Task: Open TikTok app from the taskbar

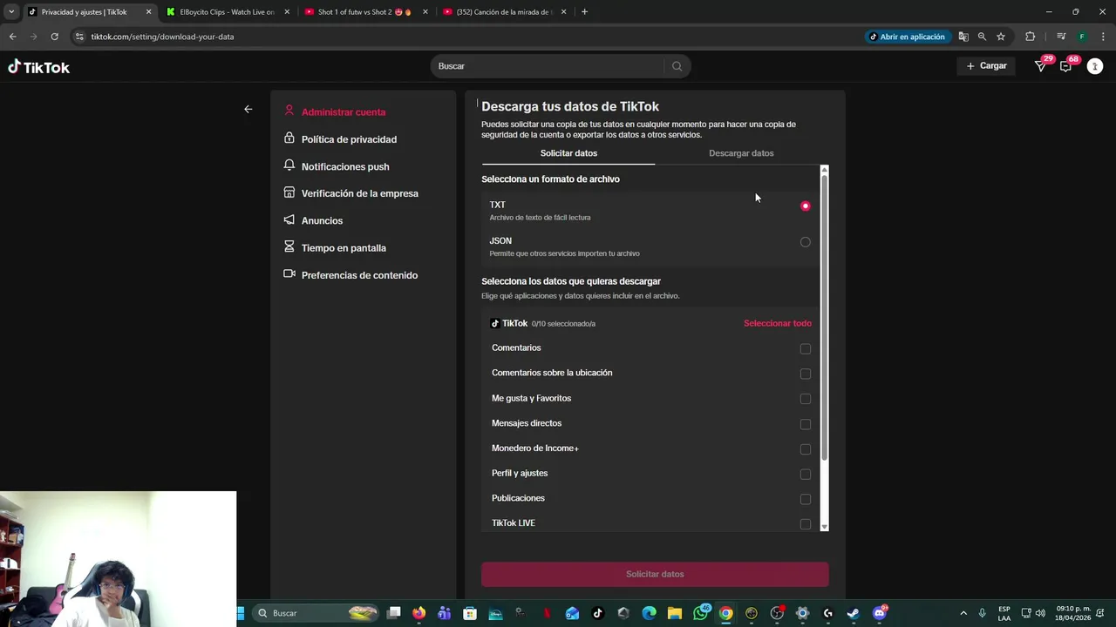Action: coord(597,613)
